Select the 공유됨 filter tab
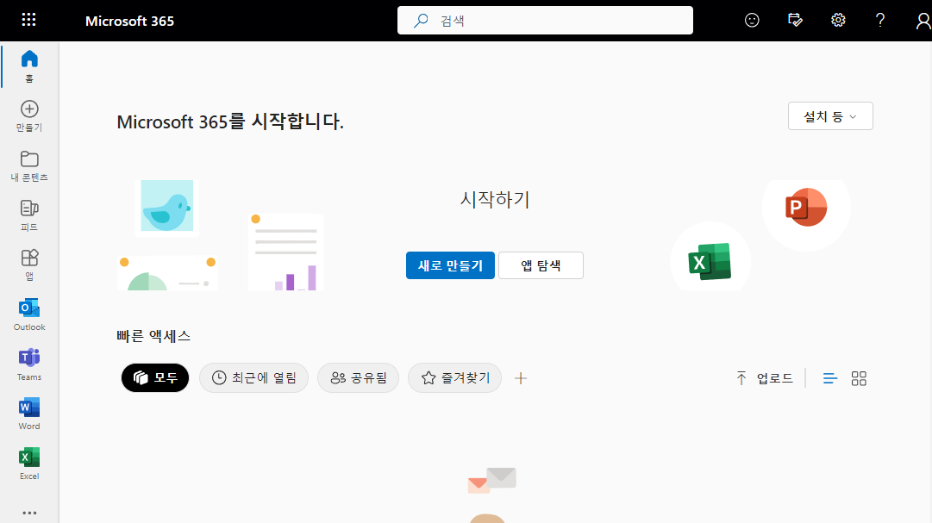 coord(358,377)
